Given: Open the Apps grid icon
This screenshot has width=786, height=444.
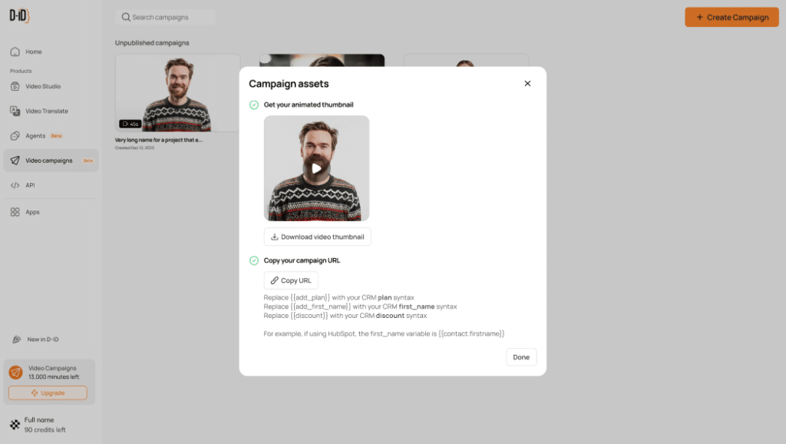Looking at the screenshot, I should click(x=15, y=212).
